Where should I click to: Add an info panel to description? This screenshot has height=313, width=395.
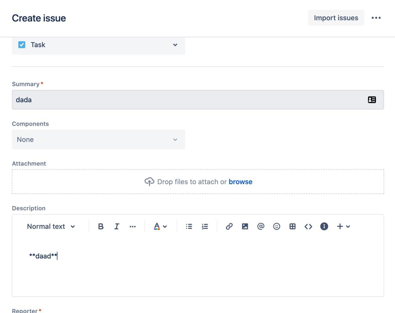pyautogui.click(x=324, y=226)
